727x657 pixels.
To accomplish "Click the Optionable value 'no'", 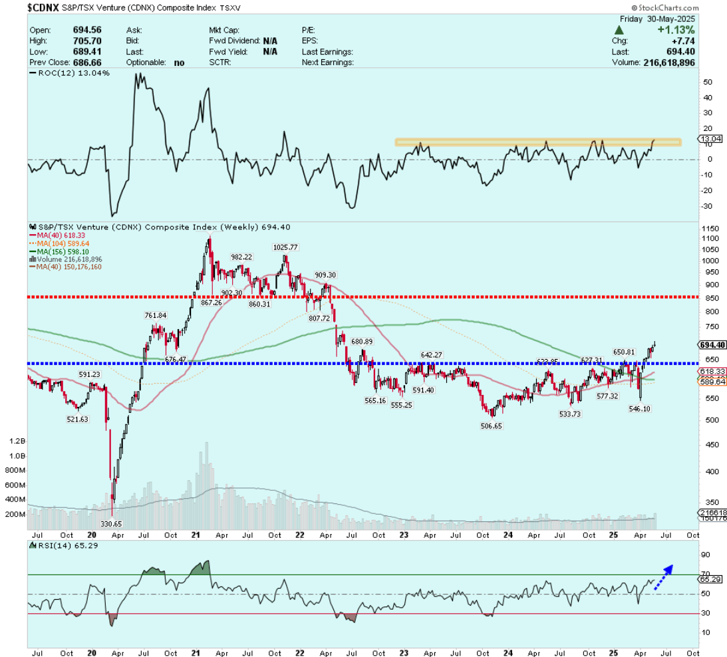I will coord(180,63).
